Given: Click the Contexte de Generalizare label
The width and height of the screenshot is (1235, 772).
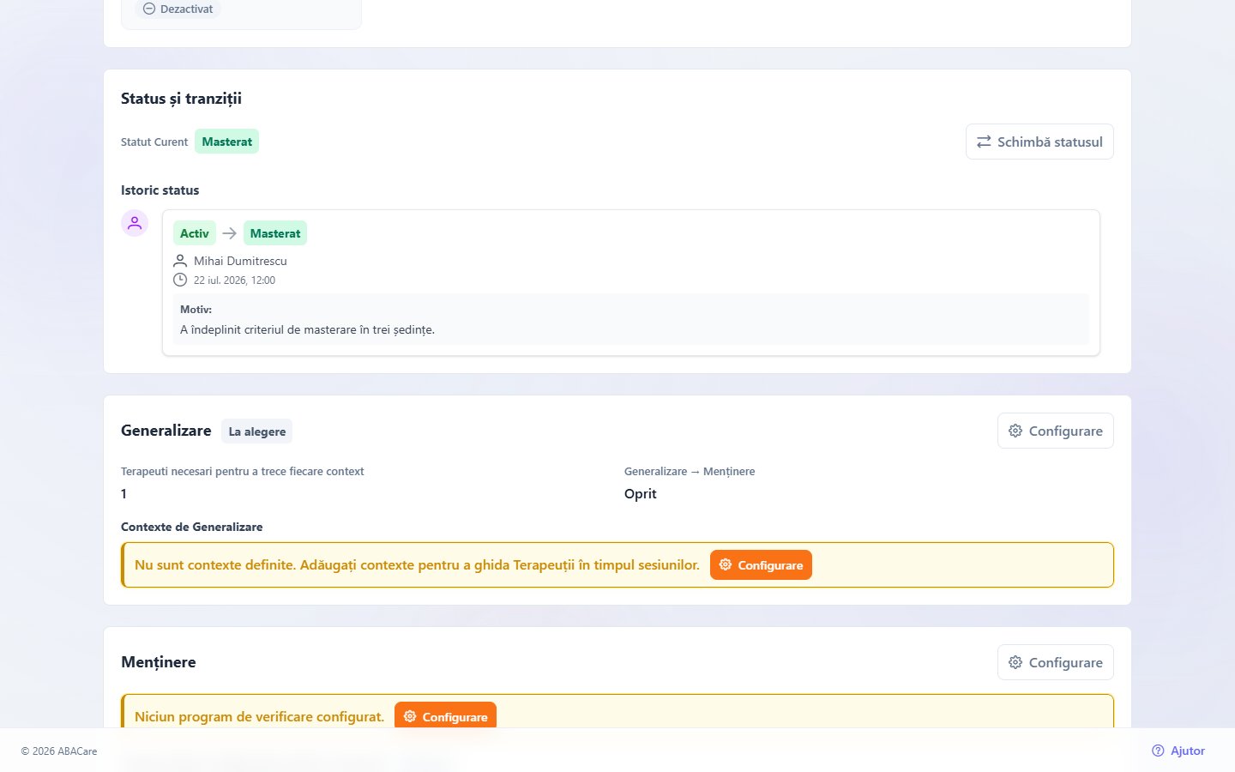Looking at the screenshot, I should coord(192,527).
